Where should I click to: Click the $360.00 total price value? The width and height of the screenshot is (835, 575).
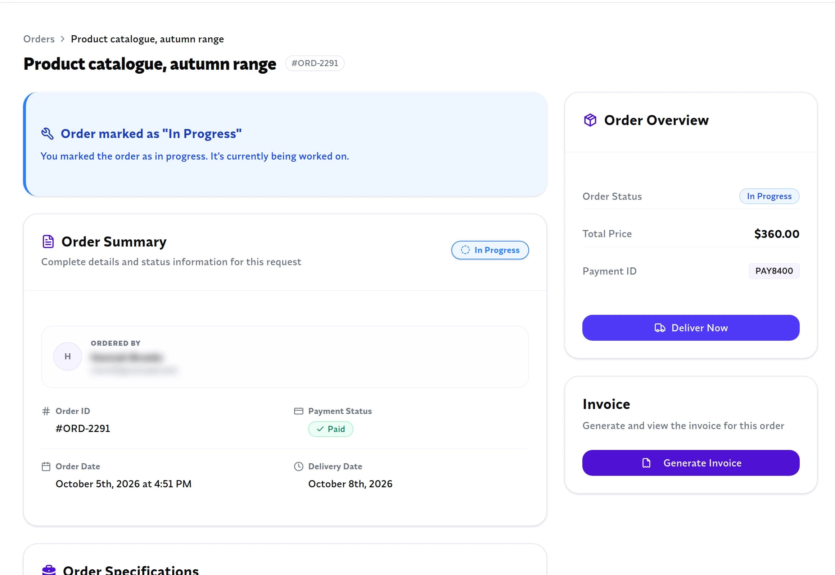tap(777, 234)
